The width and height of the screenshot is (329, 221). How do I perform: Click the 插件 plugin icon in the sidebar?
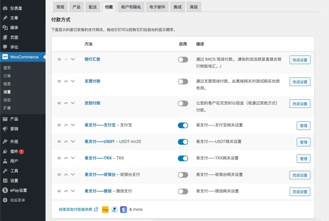click(5, 151)
